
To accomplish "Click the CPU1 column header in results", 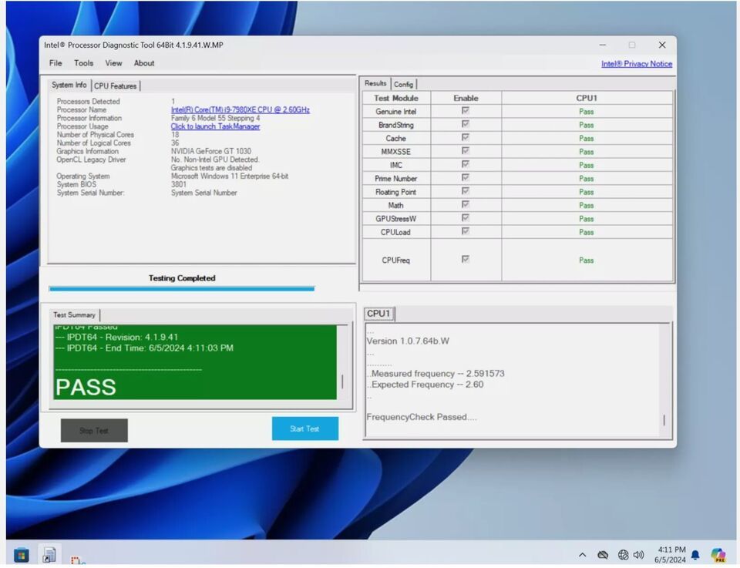I will [587, 98].
